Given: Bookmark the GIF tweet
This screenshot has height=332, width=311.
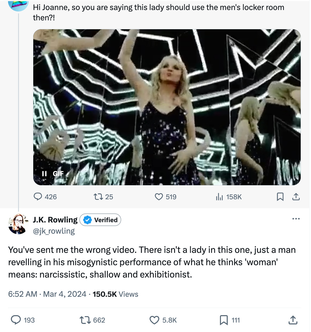Looking at the screenshot, I should click(280, 197).
